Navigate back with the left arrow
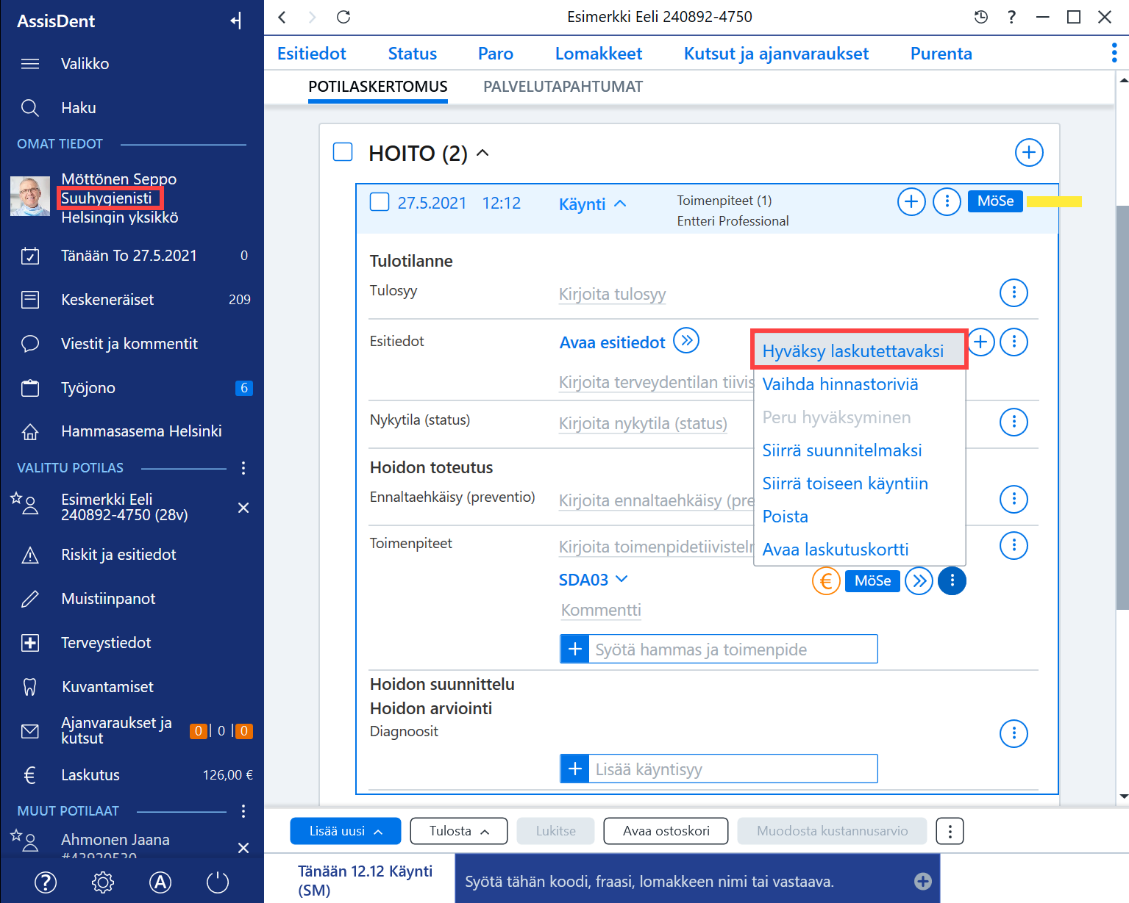1129x903 pixels. (282, 17)
